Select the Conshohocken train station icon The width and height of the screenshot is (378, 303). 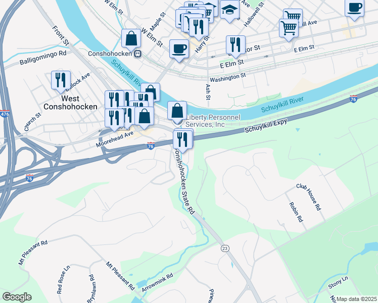(137, 54)
